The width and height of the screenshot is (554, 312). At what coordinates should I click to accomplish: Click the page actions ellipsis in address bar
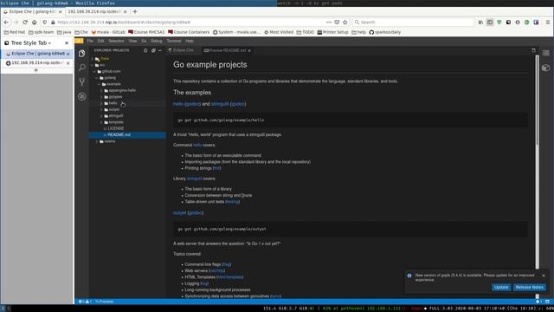tap(329, 22)
